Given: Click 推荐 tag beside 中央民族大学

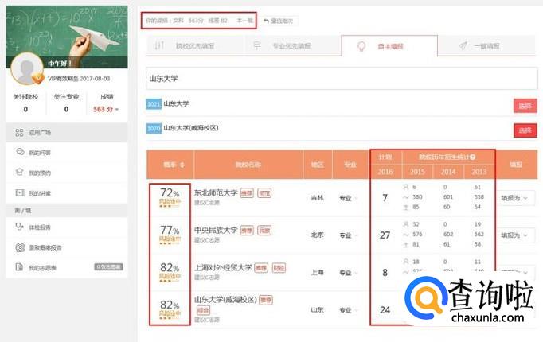Looking at the screenshot, I should [247, 231].
